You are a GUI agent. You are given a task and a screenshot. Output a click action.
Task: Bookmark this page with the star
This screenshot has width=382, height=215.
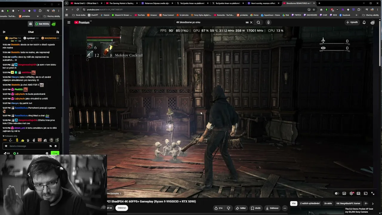pos(314,10)
